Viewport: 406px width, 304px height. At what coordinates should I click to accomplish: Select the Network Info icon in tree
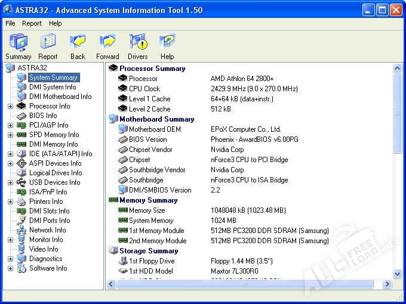pos(21,230)
